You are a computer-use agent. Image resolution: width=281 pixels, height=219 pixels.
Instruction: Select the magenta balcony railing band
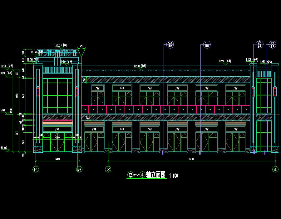(166, 109)
